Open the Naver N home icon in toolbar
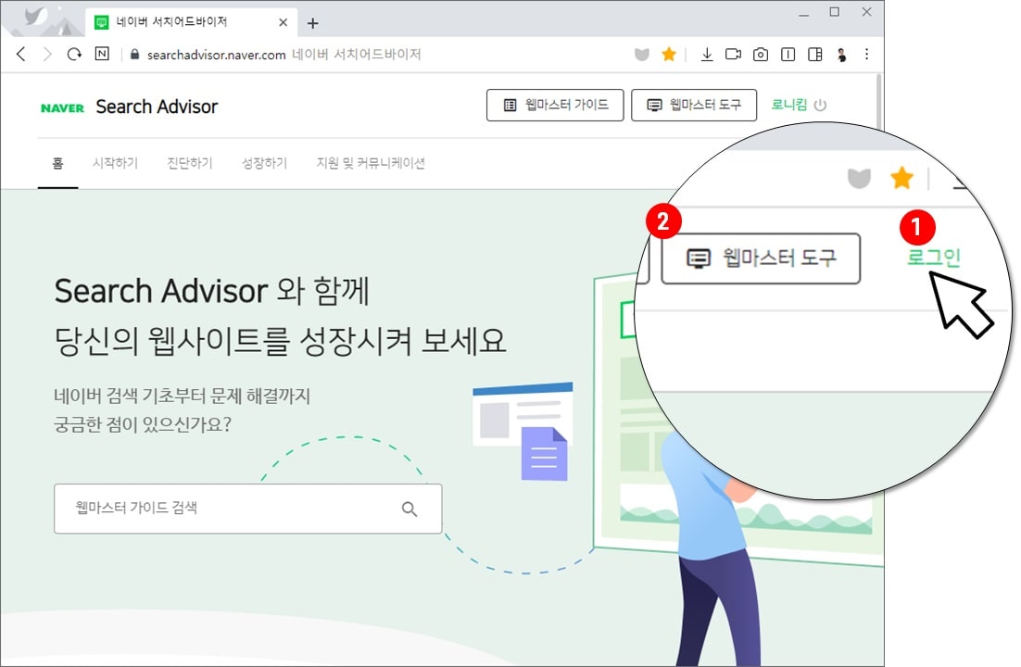The image size is (1021, 667). (x=102, y=54)
